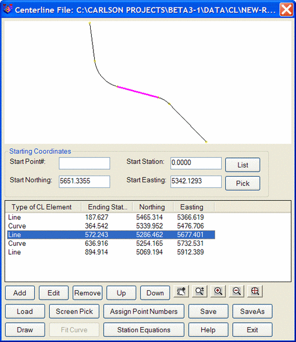Click the zoom extents icon
Screen dimensions: 296x342
(255, 291)
